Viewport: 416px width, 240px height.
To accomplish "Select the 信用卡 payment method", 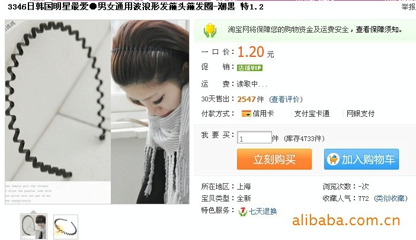I will pos(263,114).
